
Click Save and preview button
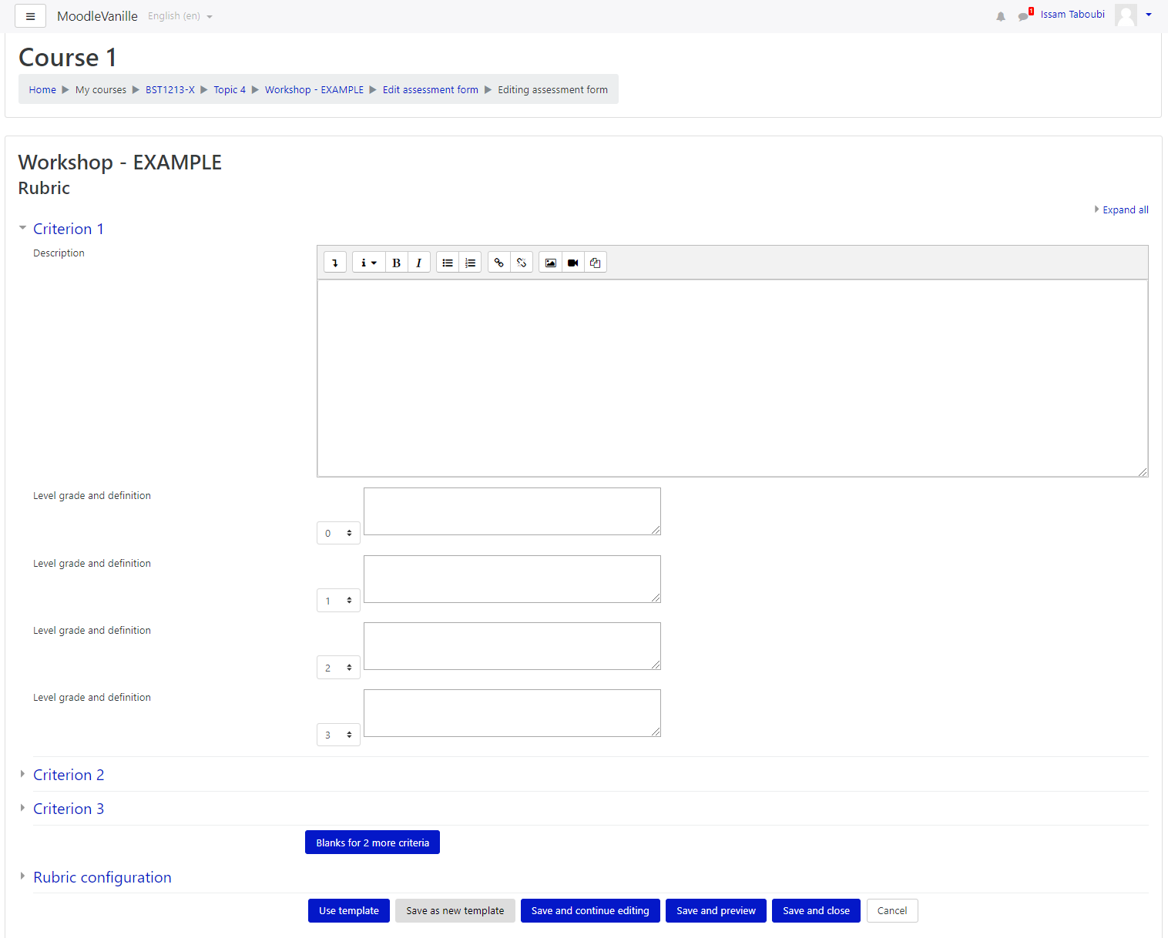tap(716, 910)
